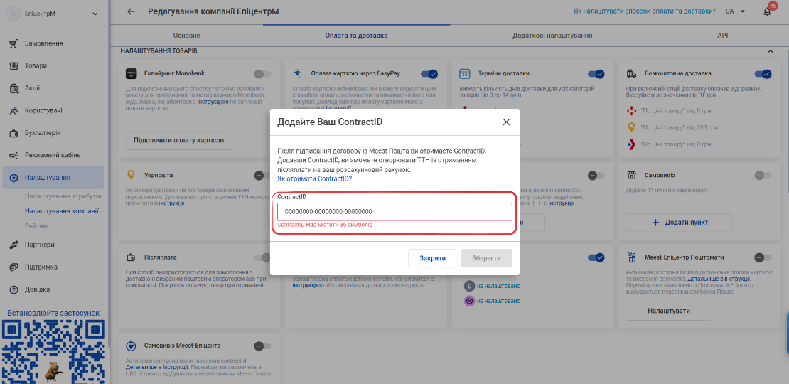
Task: Open Налаштування компанії submenu item
Action: tap(62, 211)
